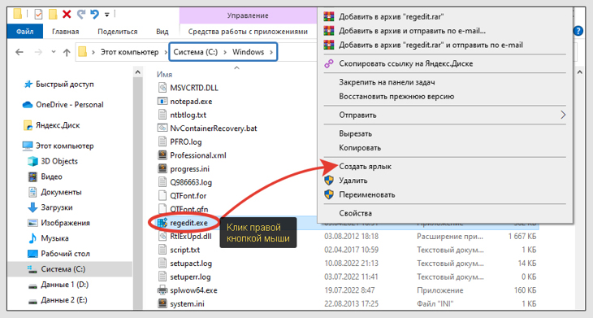The image size is (593, 318).
Task: Click Этот компьютер in address bar
Action: [x=129, y=52]
